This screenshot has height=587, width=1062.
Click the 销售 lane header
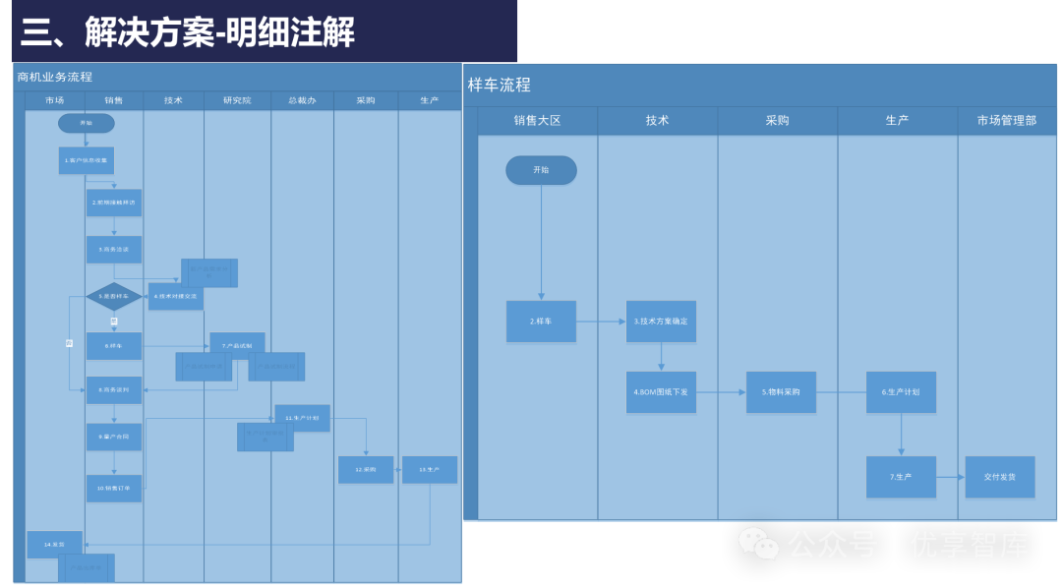(x=114, y=100)
